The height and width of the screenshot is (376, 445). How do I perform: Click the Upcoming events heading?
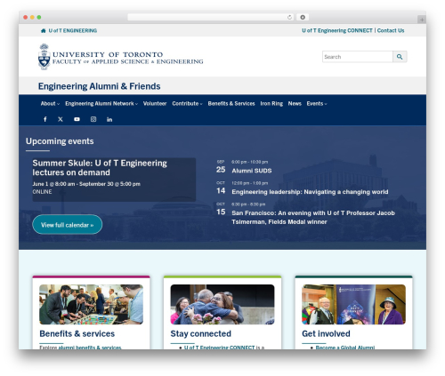(x=60, y=141)
